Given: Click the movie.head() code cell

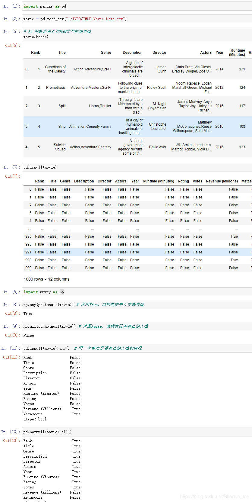Looking at the screenshot, I should point(137,34).
